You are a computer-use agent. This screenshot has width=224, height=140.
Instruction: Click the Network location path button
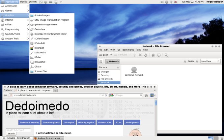(x=112, y=61)
